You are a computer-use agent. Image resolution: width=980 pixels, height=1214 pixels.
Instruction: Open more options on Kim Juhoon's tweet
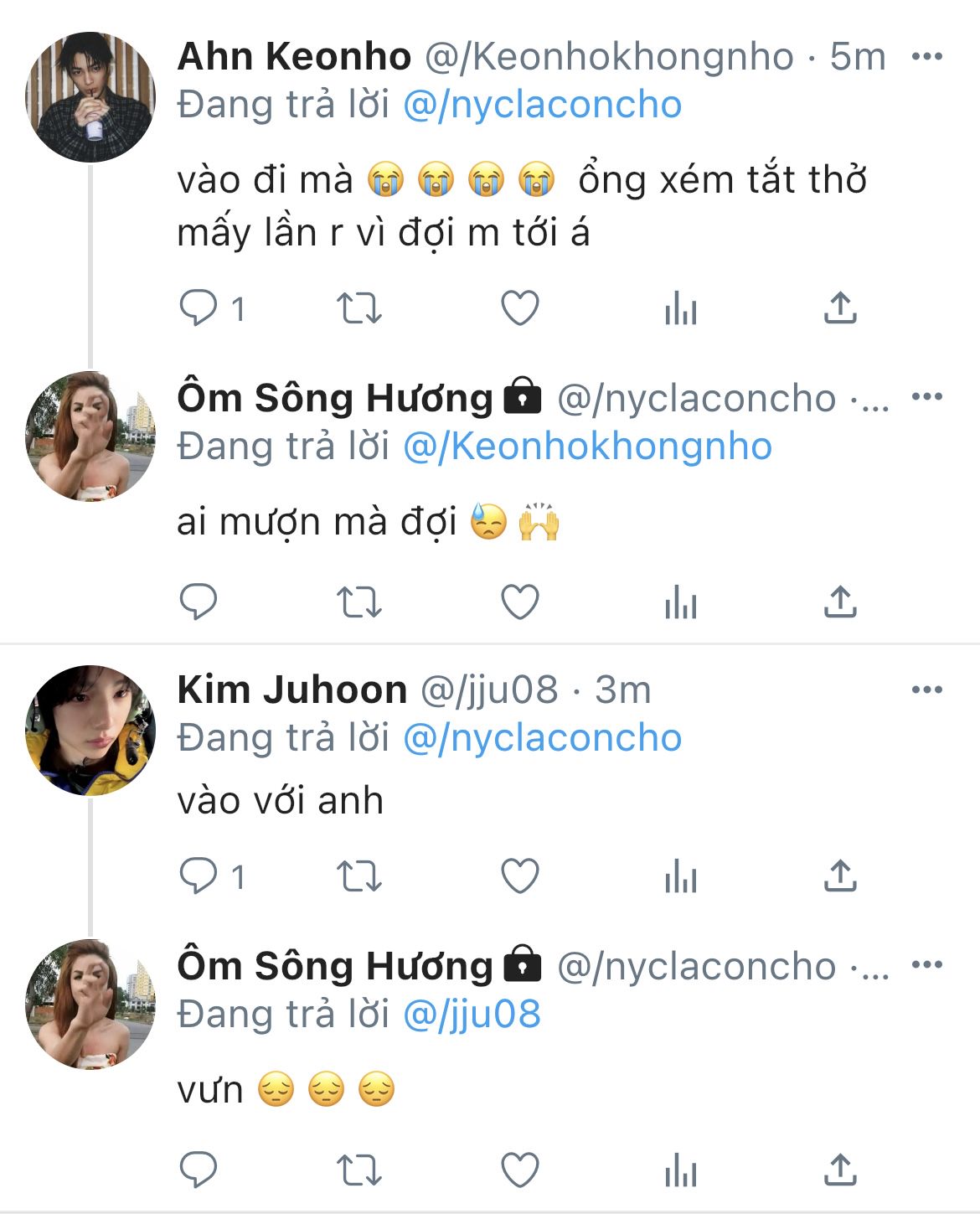coord(926,690)
